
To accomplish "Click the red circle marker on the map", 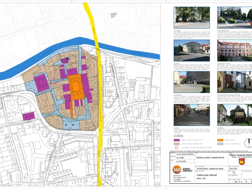I will pos(49,82).
